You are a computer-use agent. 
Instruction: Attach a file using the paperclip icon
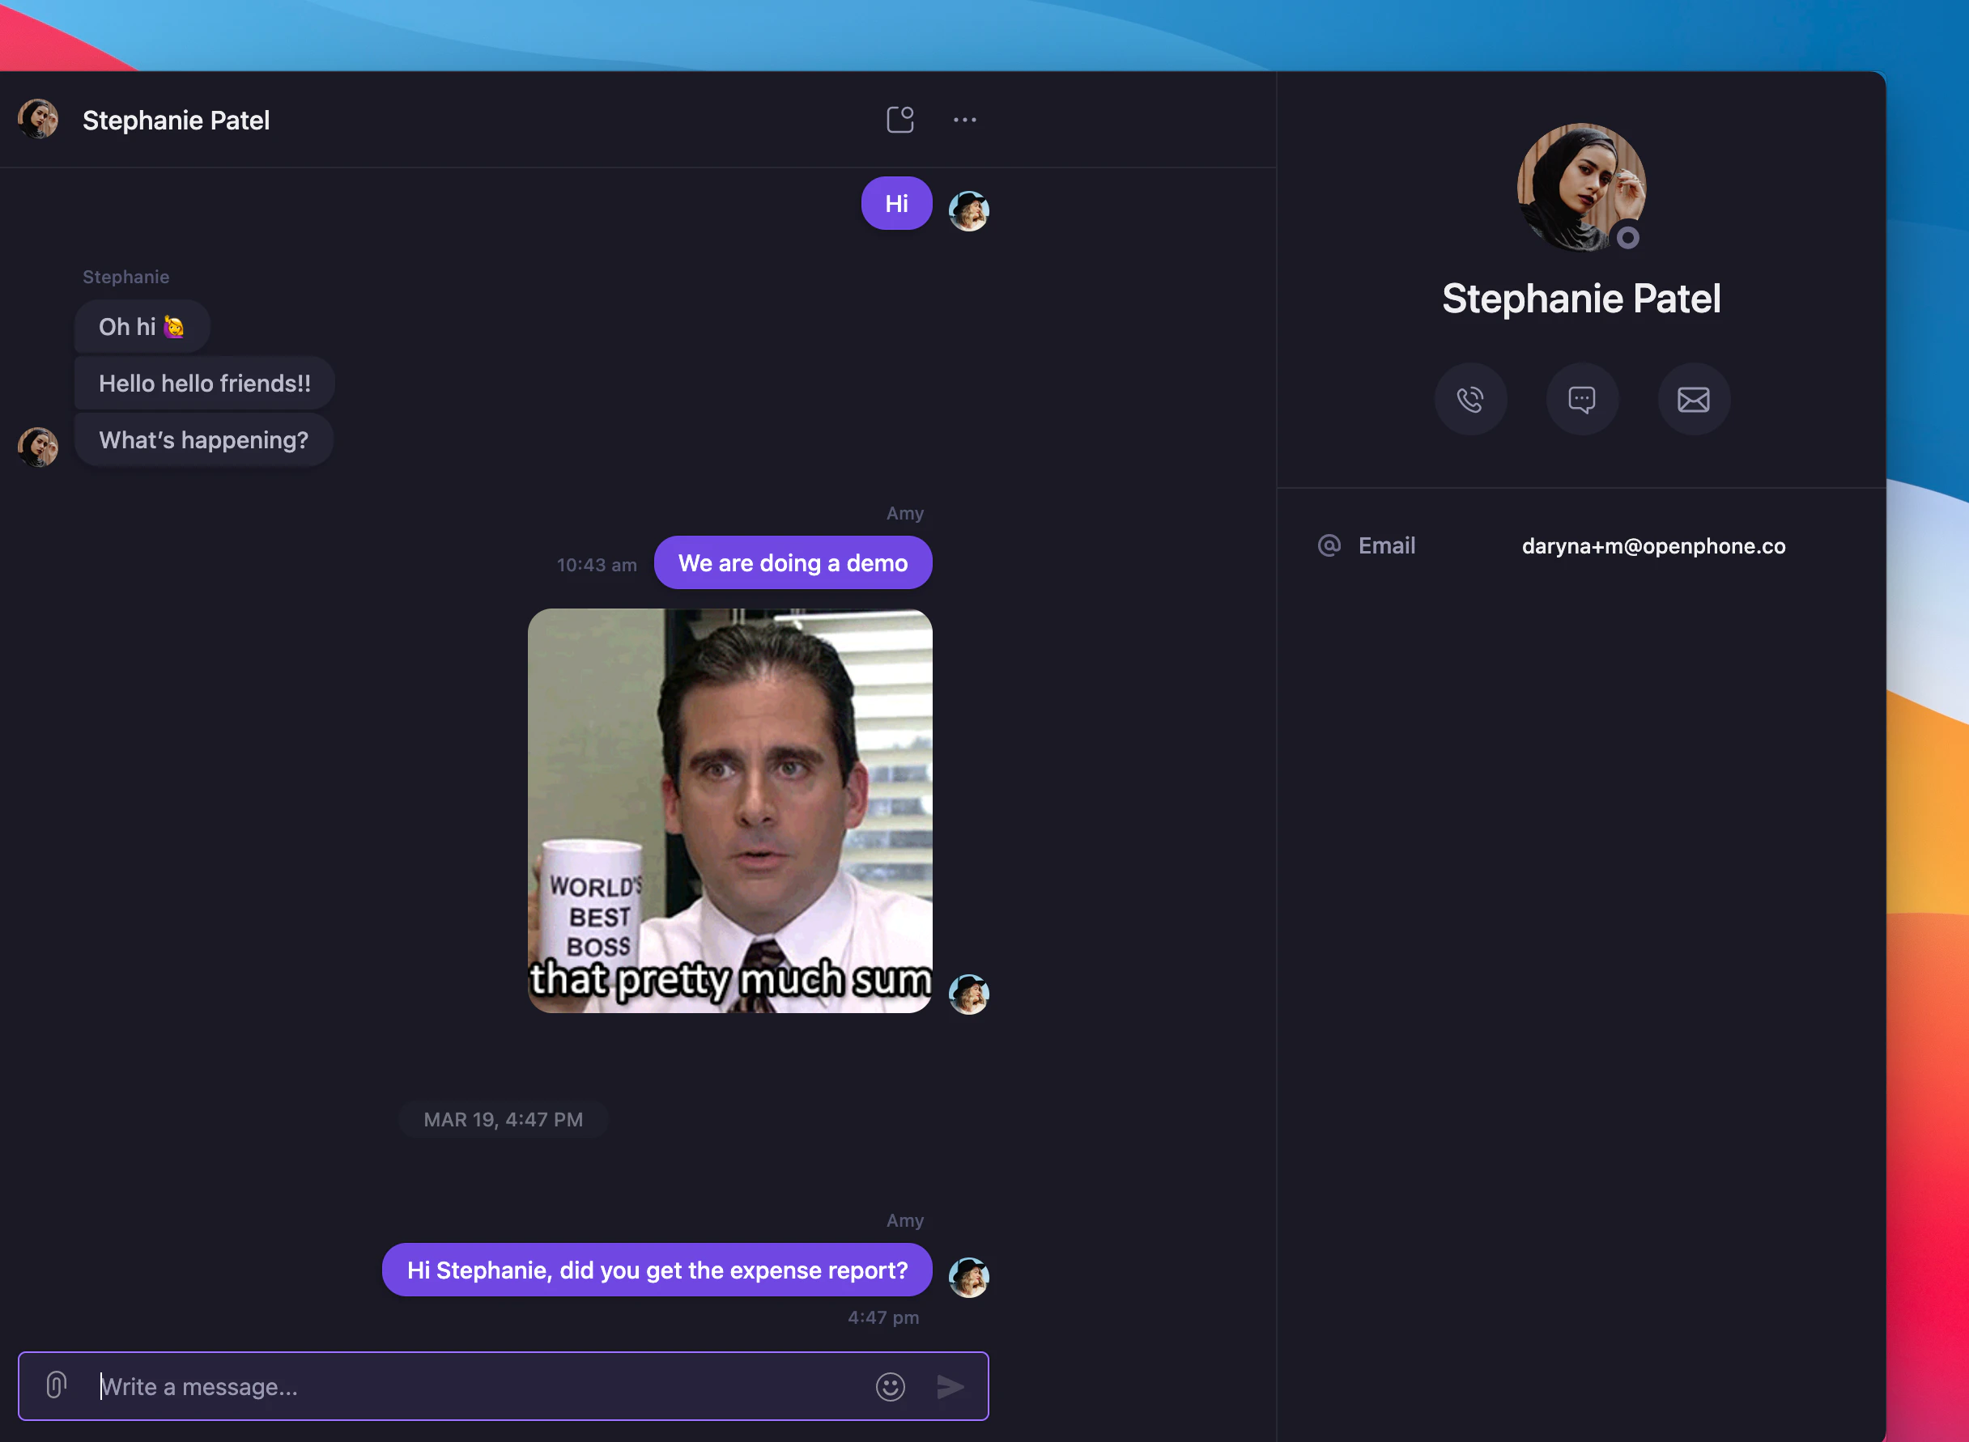[x=56, y=1386]
